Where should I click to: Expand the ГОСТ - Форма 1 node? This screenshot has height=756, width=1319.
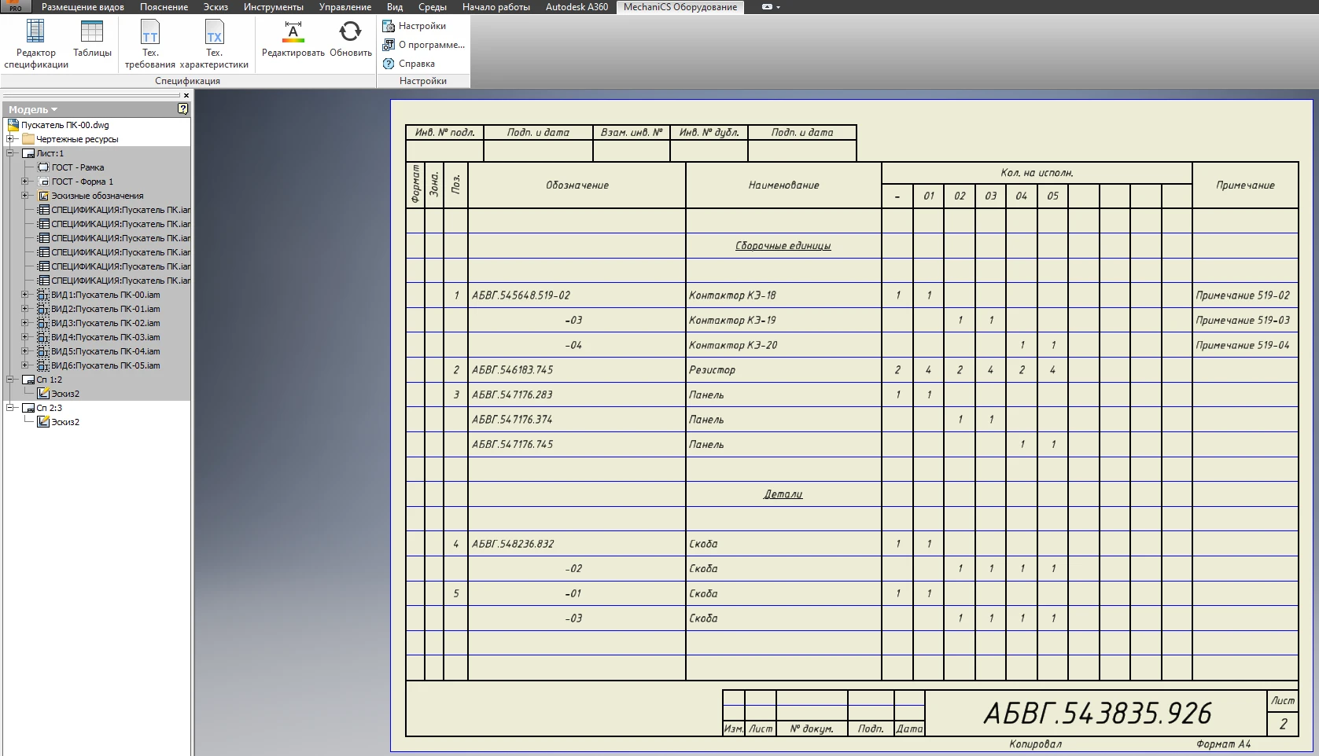(x=24, y=182)
